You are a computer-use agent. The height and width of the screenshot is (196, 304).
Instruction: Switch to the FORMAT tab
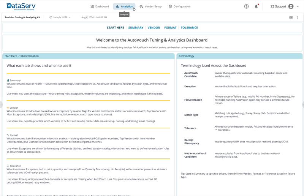pos(170,27)
